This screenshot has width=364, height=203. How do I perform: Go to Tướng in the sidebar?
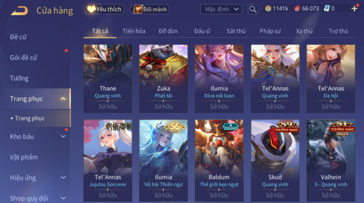(x=19, y=78)
